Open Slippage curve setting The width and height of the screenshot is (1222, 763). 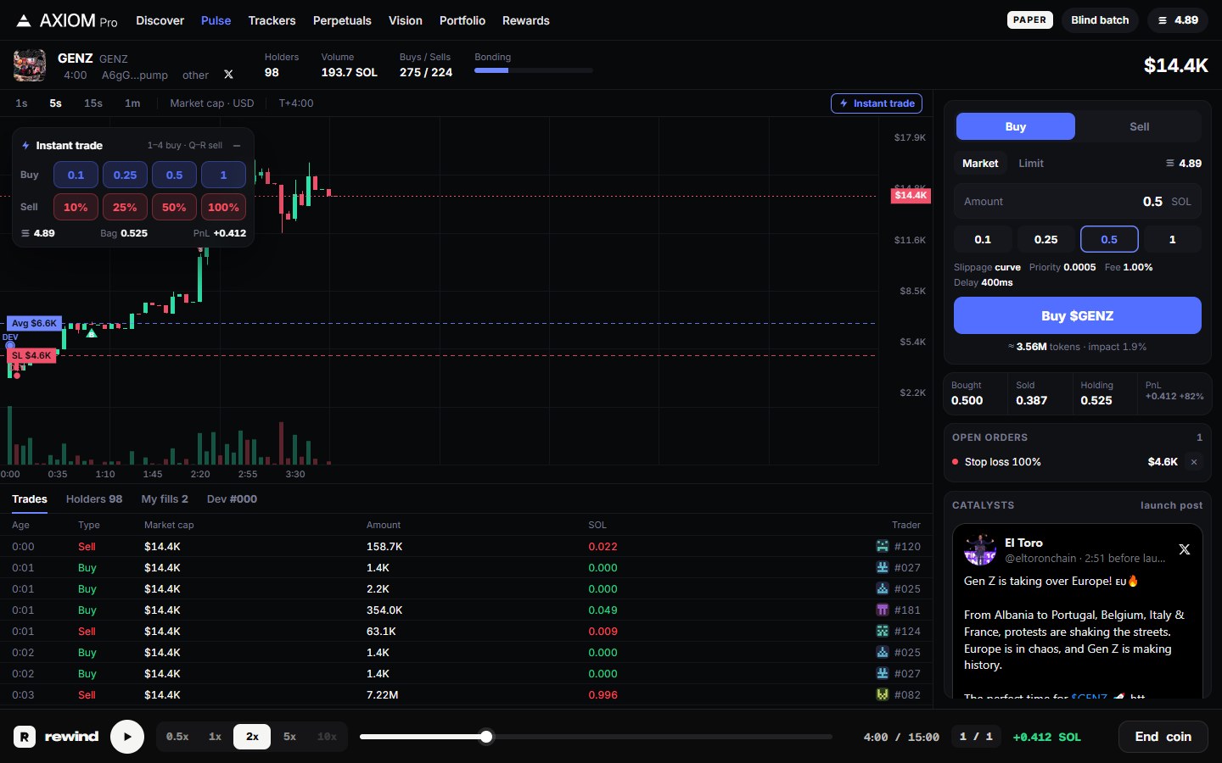(987, 267)
